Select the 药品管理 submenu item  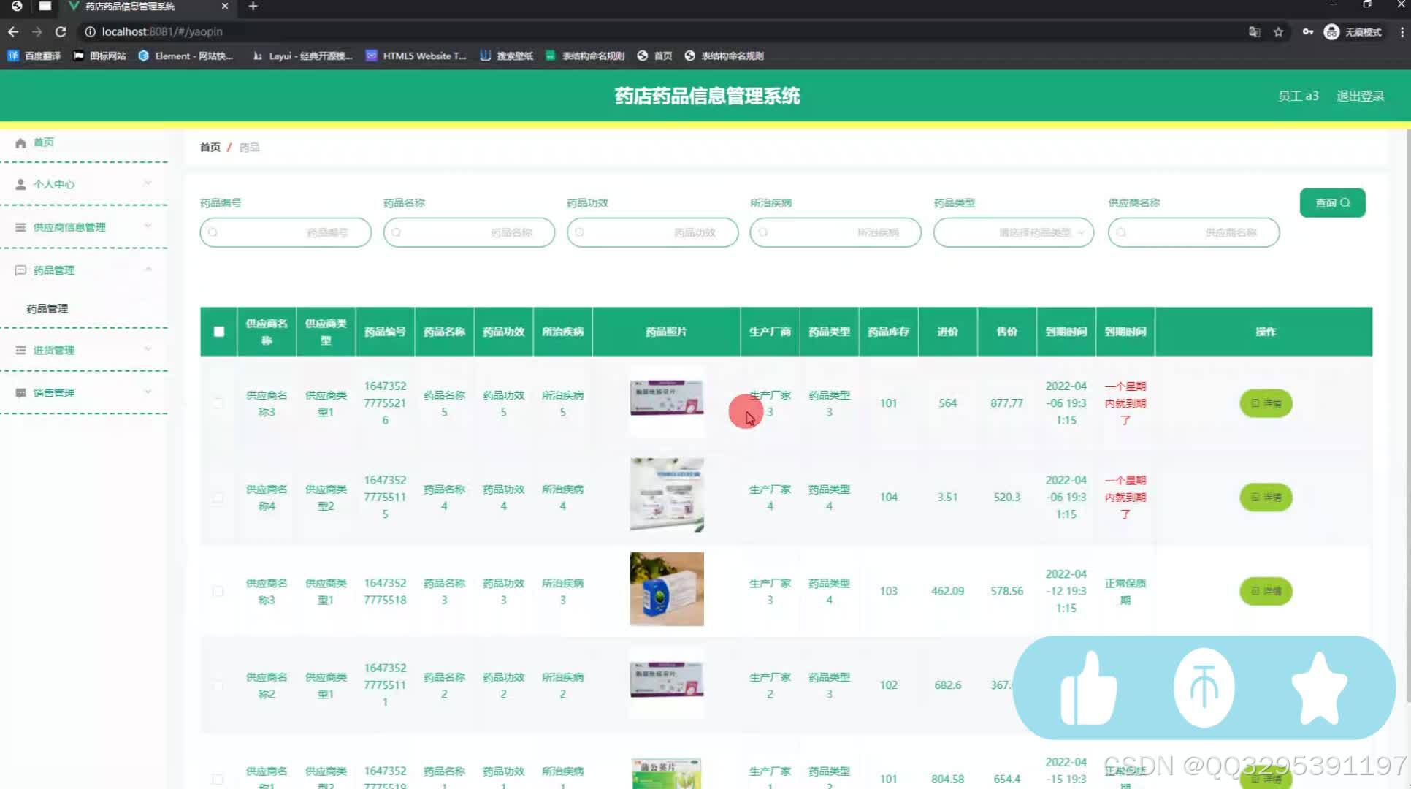(x=47, y=309)
